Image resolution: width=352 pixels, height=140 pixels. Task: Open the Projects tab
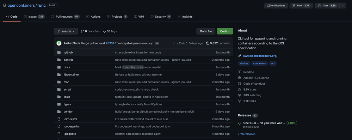pyautogui.click(x=117, y=17)
